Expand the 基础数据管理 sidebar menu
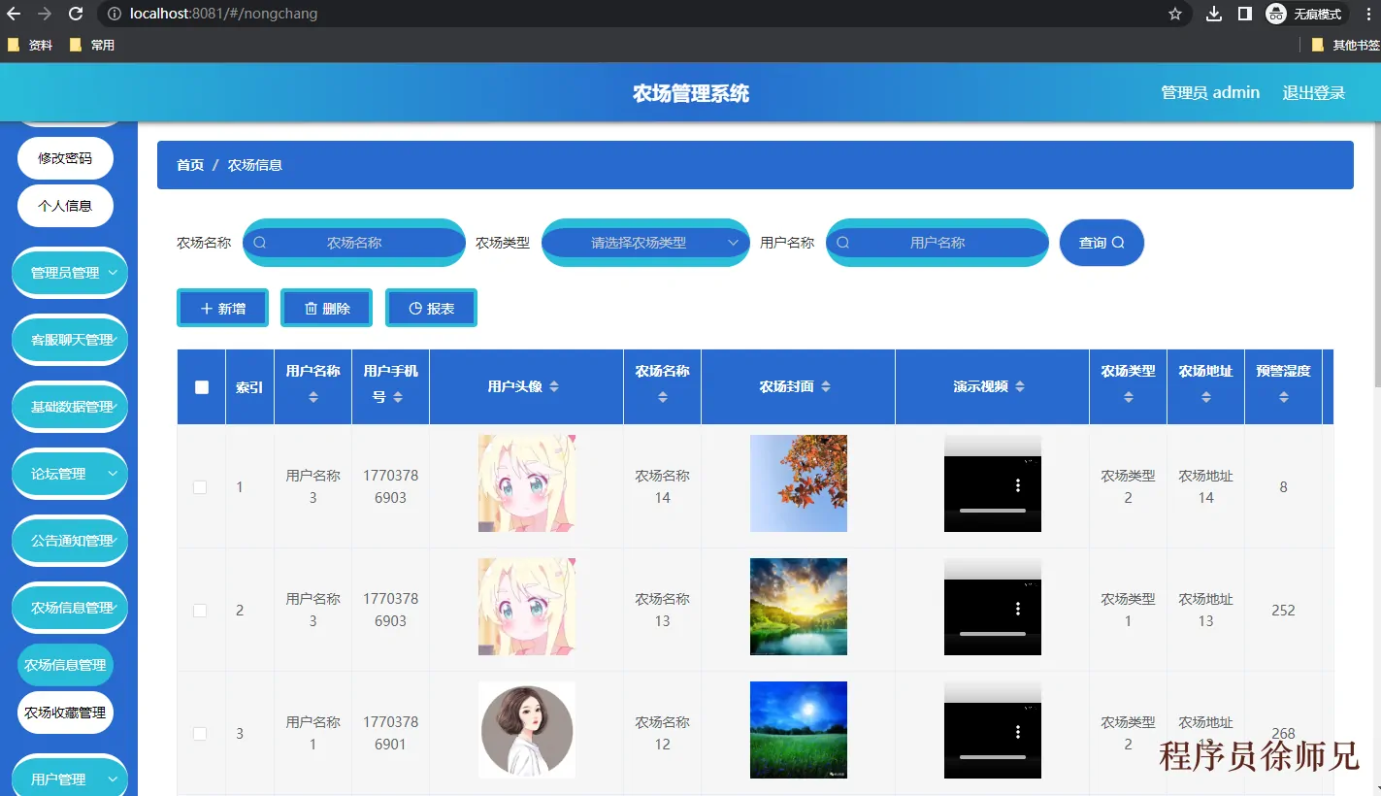 tap(70, 407)
